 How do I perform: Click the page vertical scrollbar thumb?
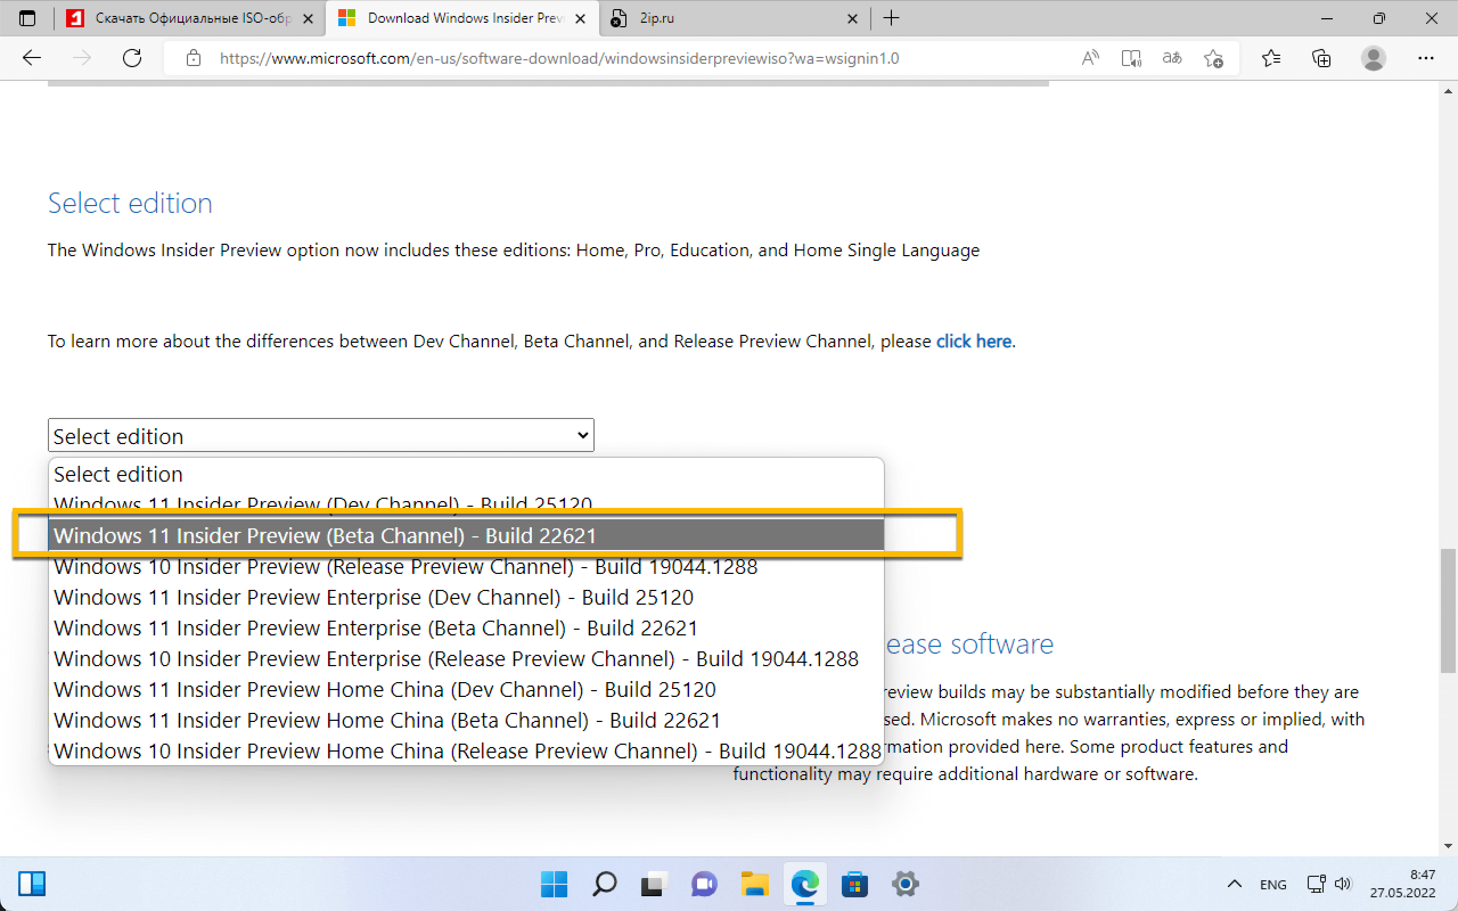1448,610
